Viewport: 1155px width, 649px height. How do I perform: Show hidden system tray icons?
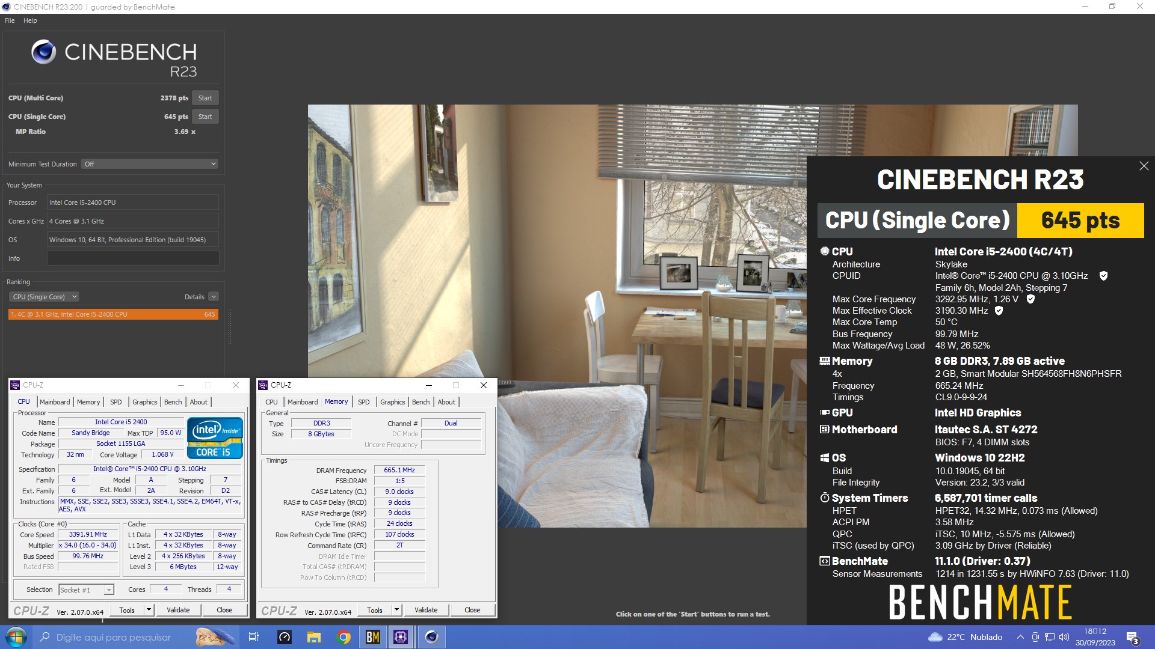[1020, 637]
